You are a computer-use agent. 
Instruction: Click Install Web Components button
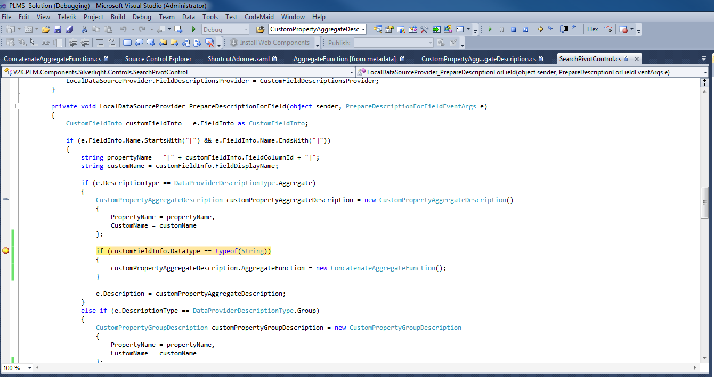point(269,43)
